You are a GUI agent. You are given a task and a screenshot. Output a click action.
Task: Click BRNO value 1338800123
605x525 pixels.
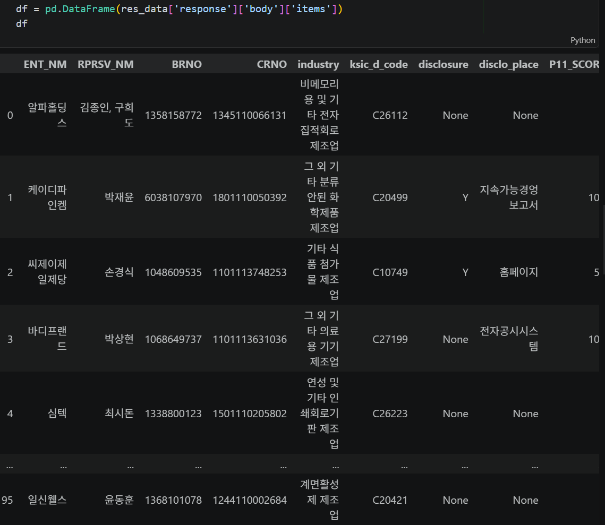173,414
